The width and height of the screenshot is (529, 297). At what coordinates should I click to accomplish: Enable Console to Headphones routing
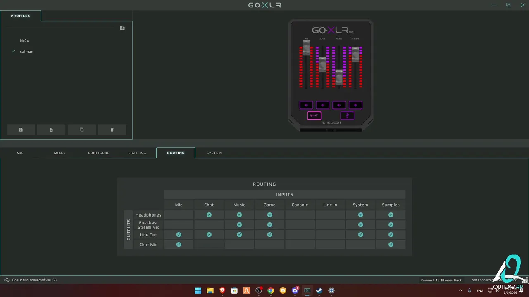300,215
